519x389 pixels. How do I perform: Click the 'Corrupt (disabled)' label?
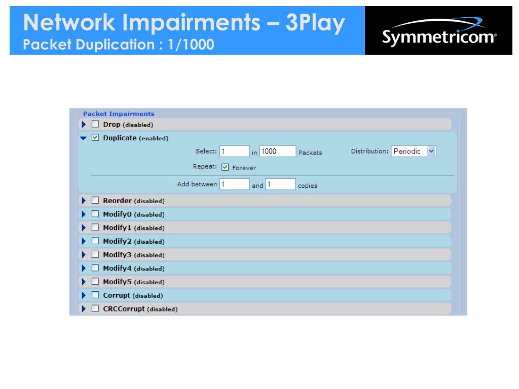point(133,296)
